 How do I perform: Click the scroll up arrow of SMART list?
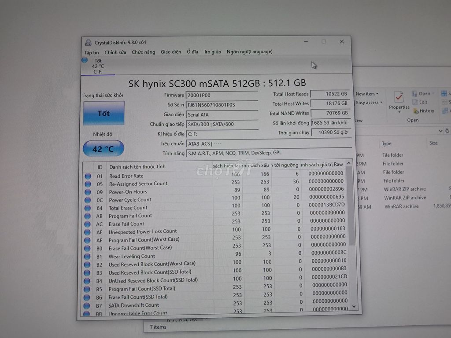coord(349,163)
